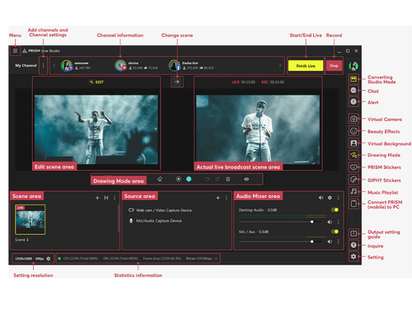
Task: Open resolution settings gear at bottom left
Action: [49, 259]
